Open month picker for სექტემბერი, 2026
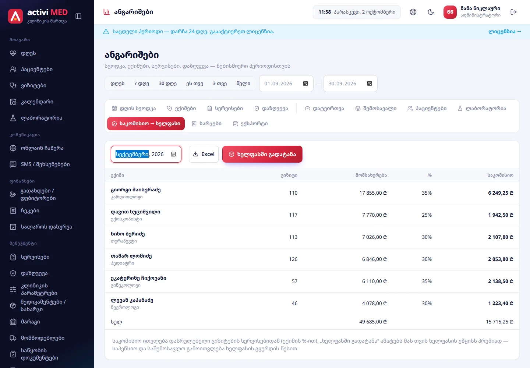 point(173,154)
